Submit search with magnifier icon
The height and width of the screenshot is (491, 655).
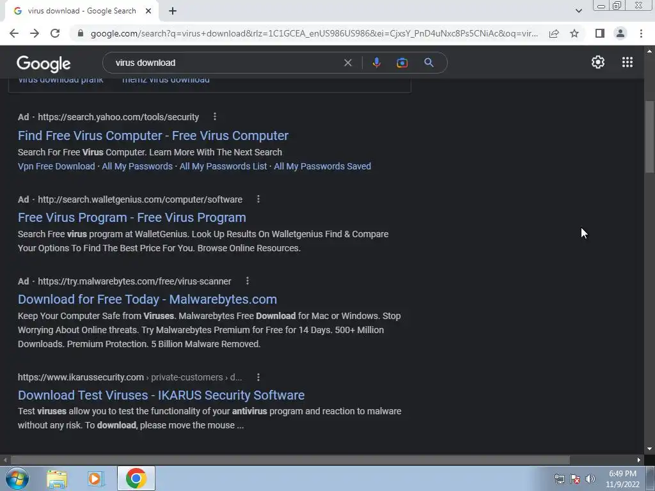pos(429,63)
